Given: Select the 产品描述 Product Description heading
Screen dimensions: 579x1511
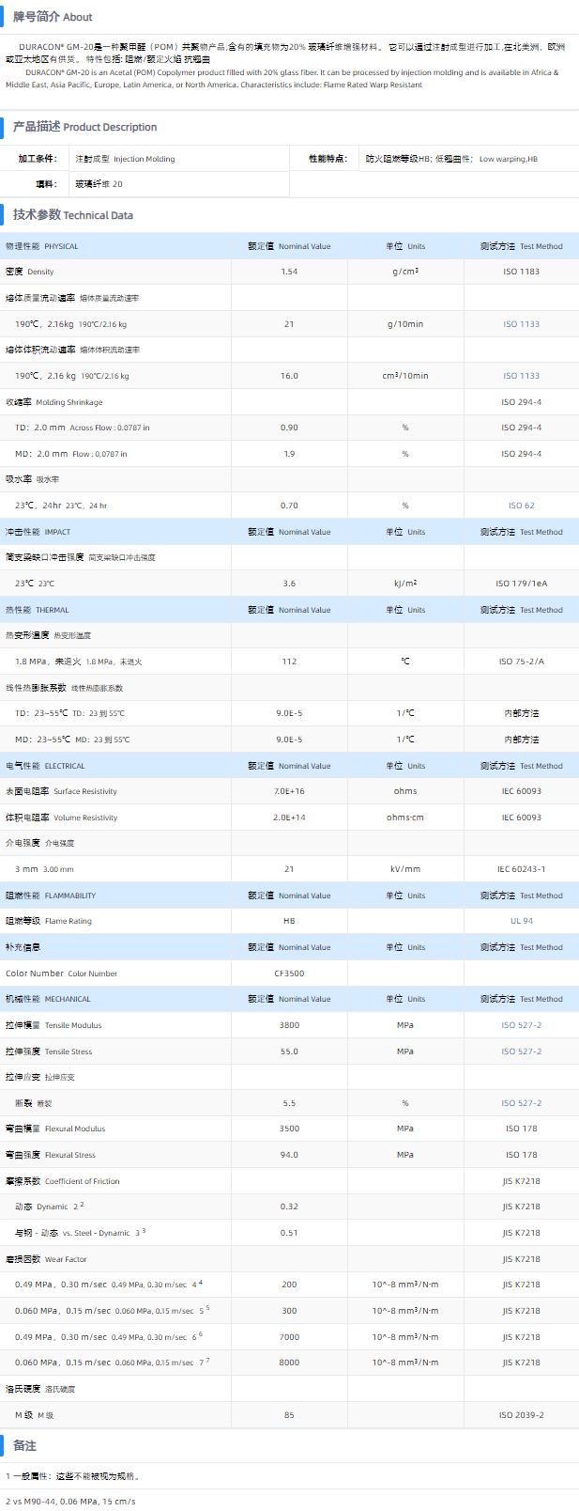Looking at the screenshot, I should point(84,127).
